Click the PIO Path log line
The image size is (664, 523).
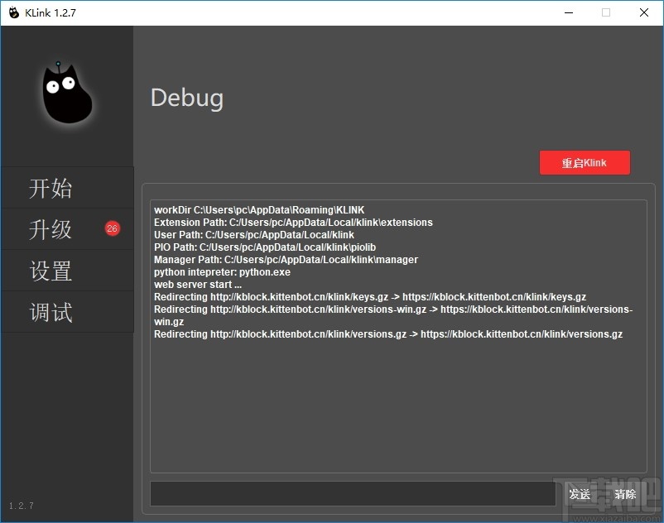coord(265,247)
